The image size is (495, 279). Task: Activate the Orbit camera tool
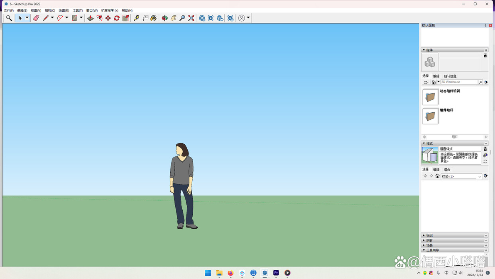click(164, 18)
